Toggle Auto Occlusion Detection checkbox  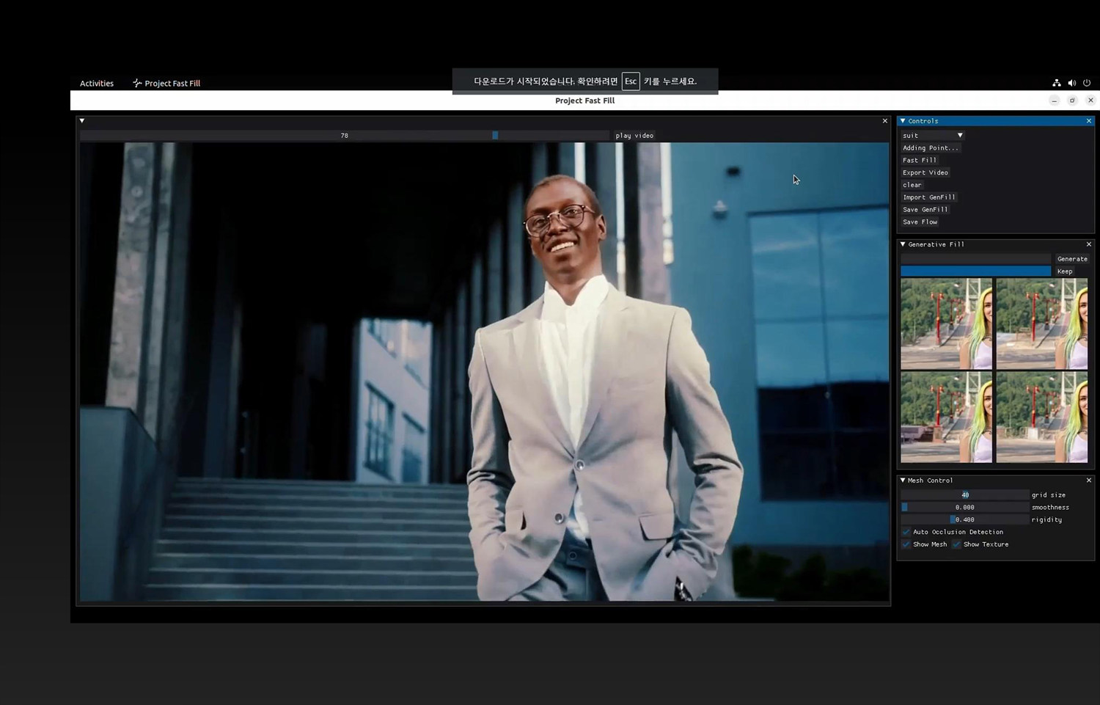tap(906, 532)
